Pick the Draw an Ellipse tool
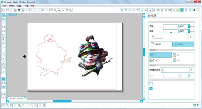 pyautogui.click(x=4, y=35)
